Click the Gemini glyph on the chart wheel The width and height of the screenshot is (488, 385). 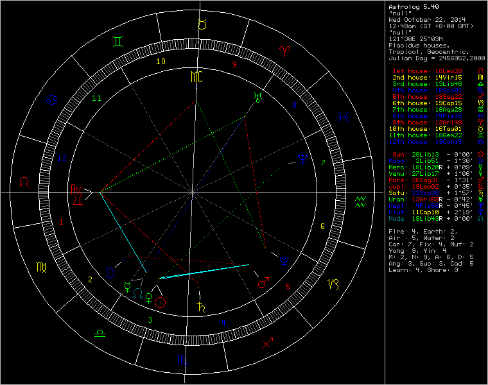118,41
